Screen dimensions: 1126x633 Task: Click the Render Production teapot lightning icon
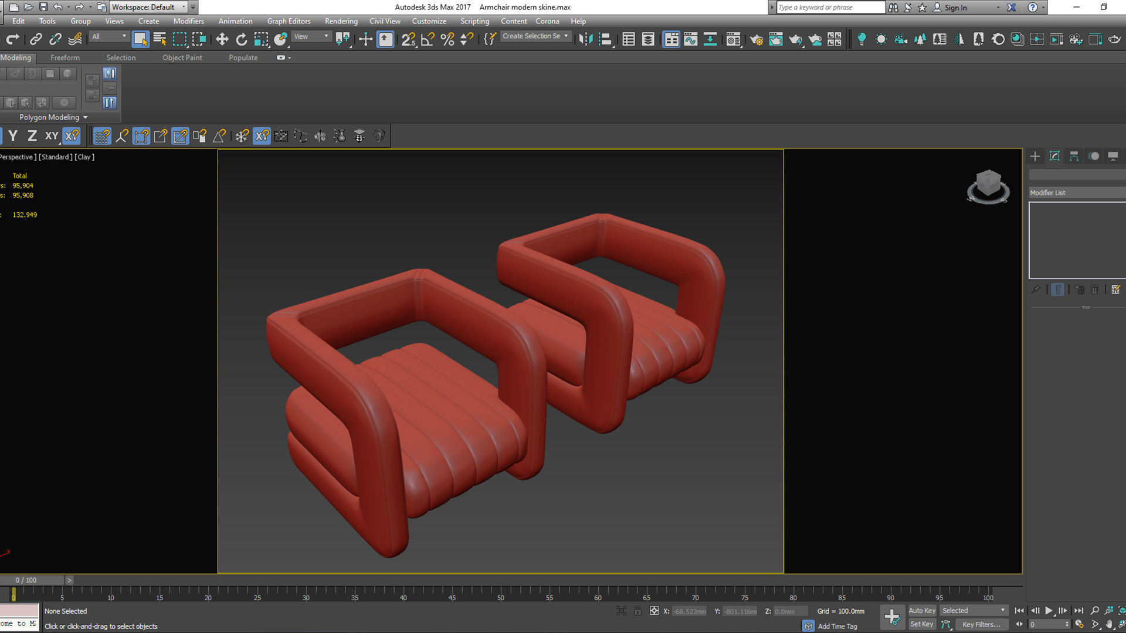coord(796,39)
